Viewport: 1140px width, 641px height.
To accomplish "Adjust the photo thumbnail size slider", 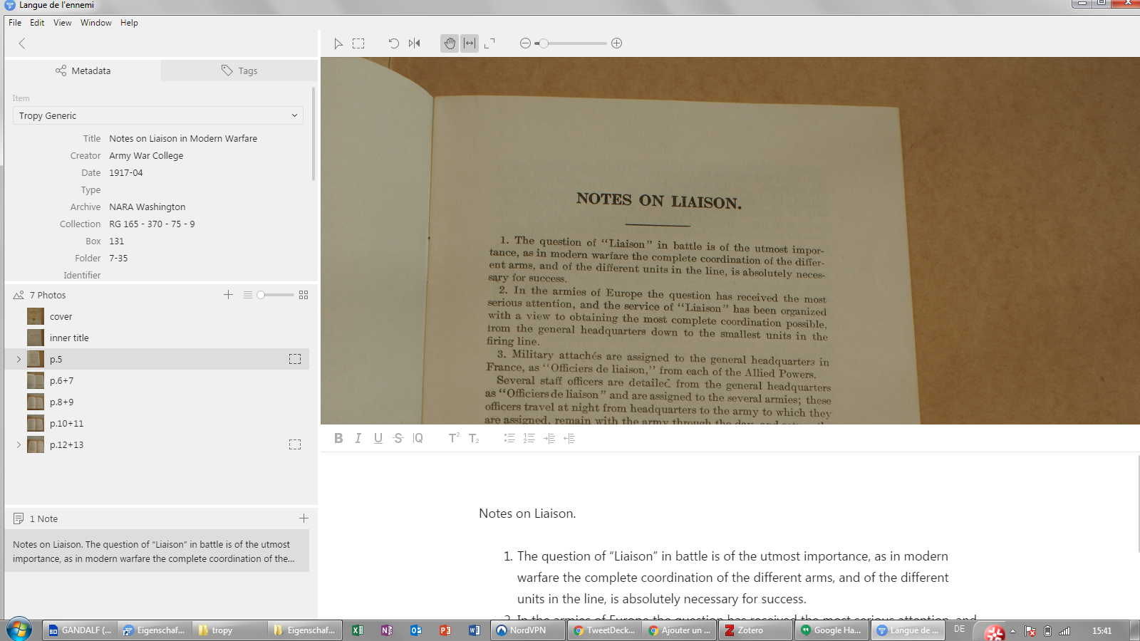I will pyautogui.click(x=275, y=294).
